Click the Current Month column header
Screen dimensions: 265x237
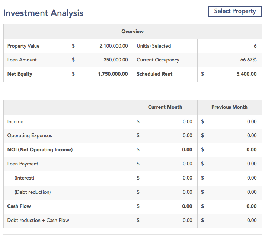click(165, 107)
